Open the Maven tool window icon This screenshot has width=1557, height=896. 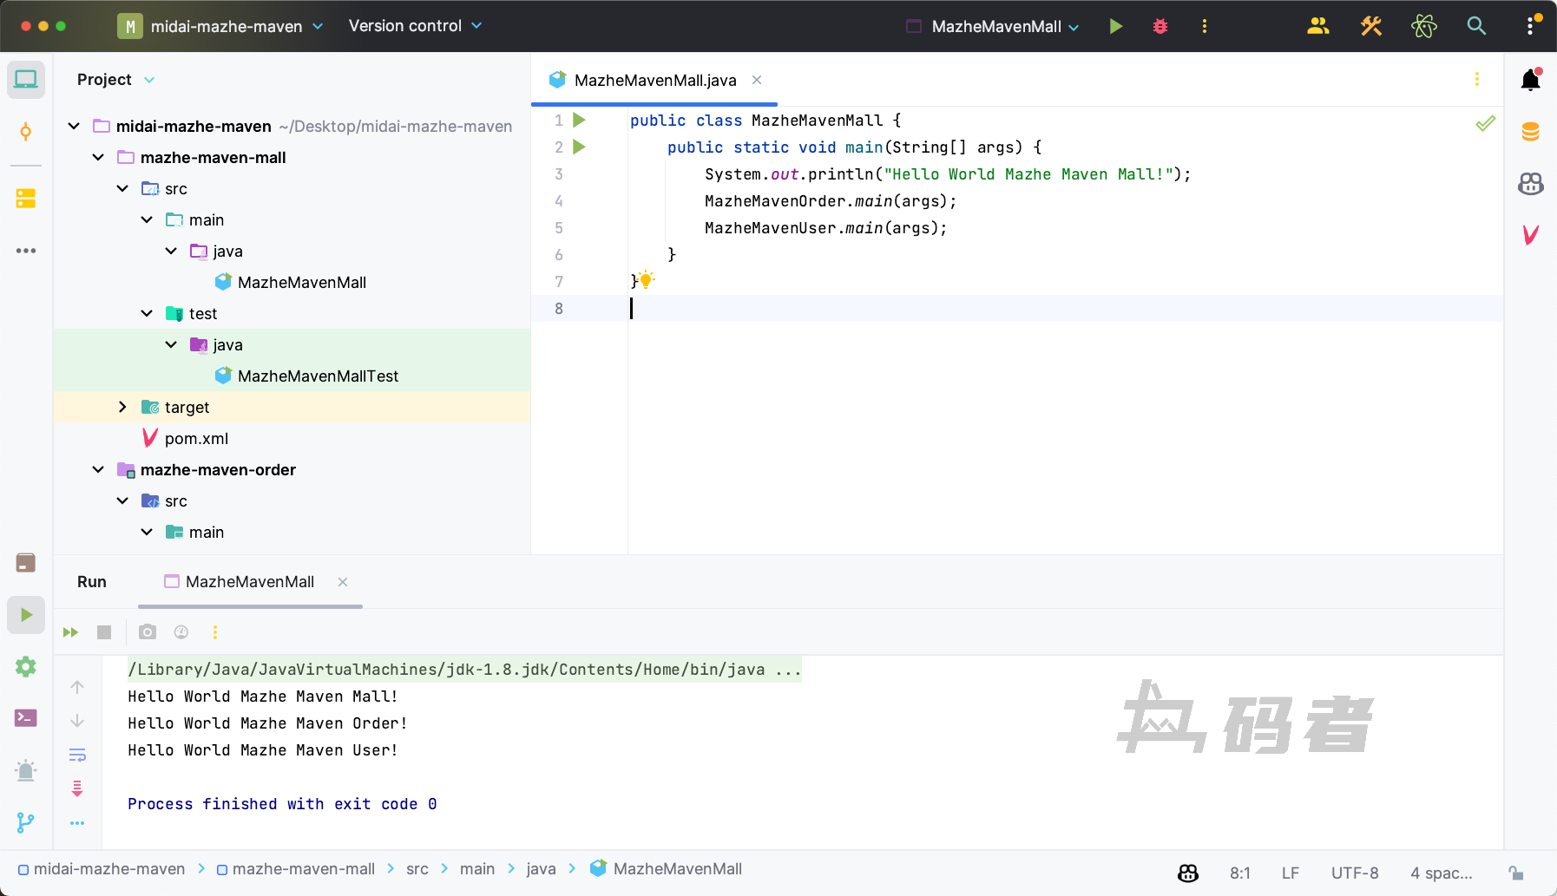1530,235
